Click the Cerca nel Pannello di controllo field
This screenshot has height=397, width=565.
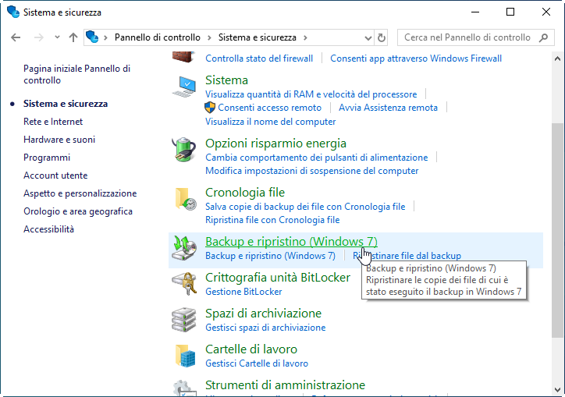467,37
